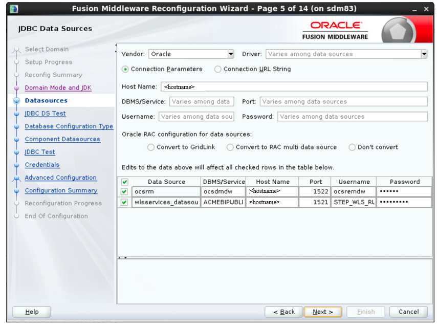The height and width of the screenshot is (327, 437).
Task: Go to JDBC Test step
Action: (x=40, y=152)
